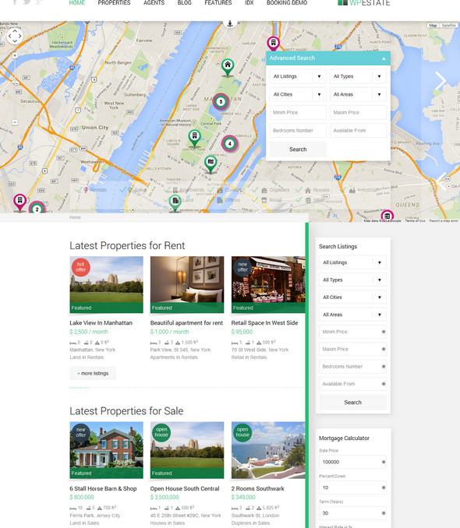Click the green house map pin
The width and height of the screenshot is (460, 528).
[228, 67]
